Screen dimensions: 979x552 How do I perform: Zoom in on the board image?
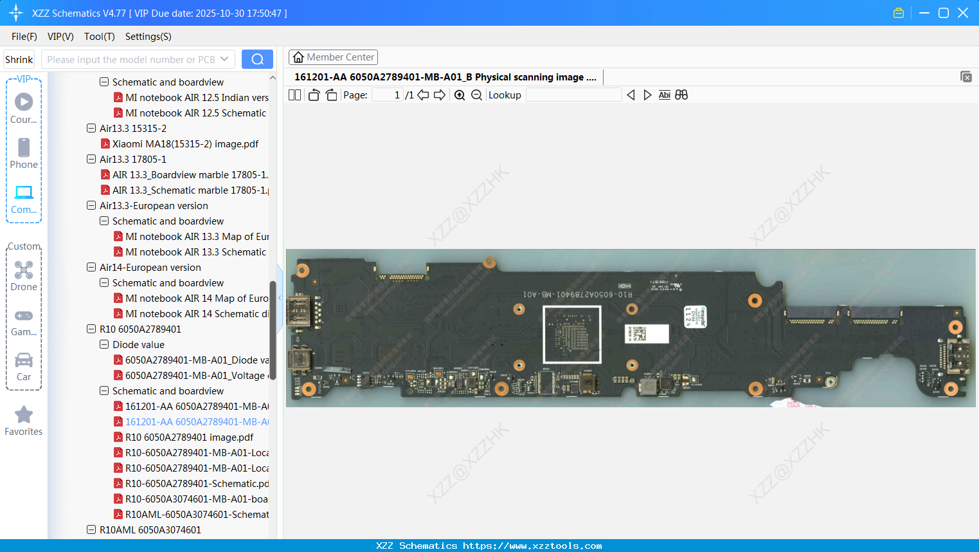pyautogui.click(x=460, y=95)
